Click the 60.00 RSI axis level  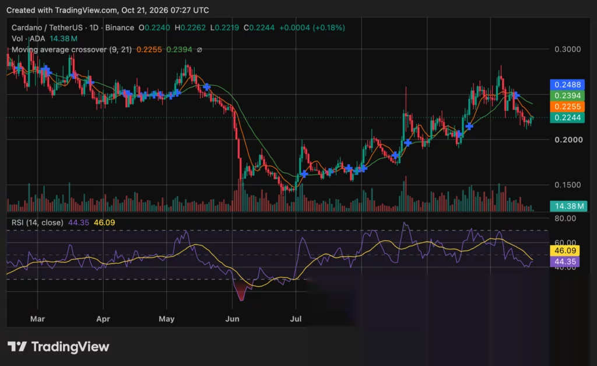point(566,242)
